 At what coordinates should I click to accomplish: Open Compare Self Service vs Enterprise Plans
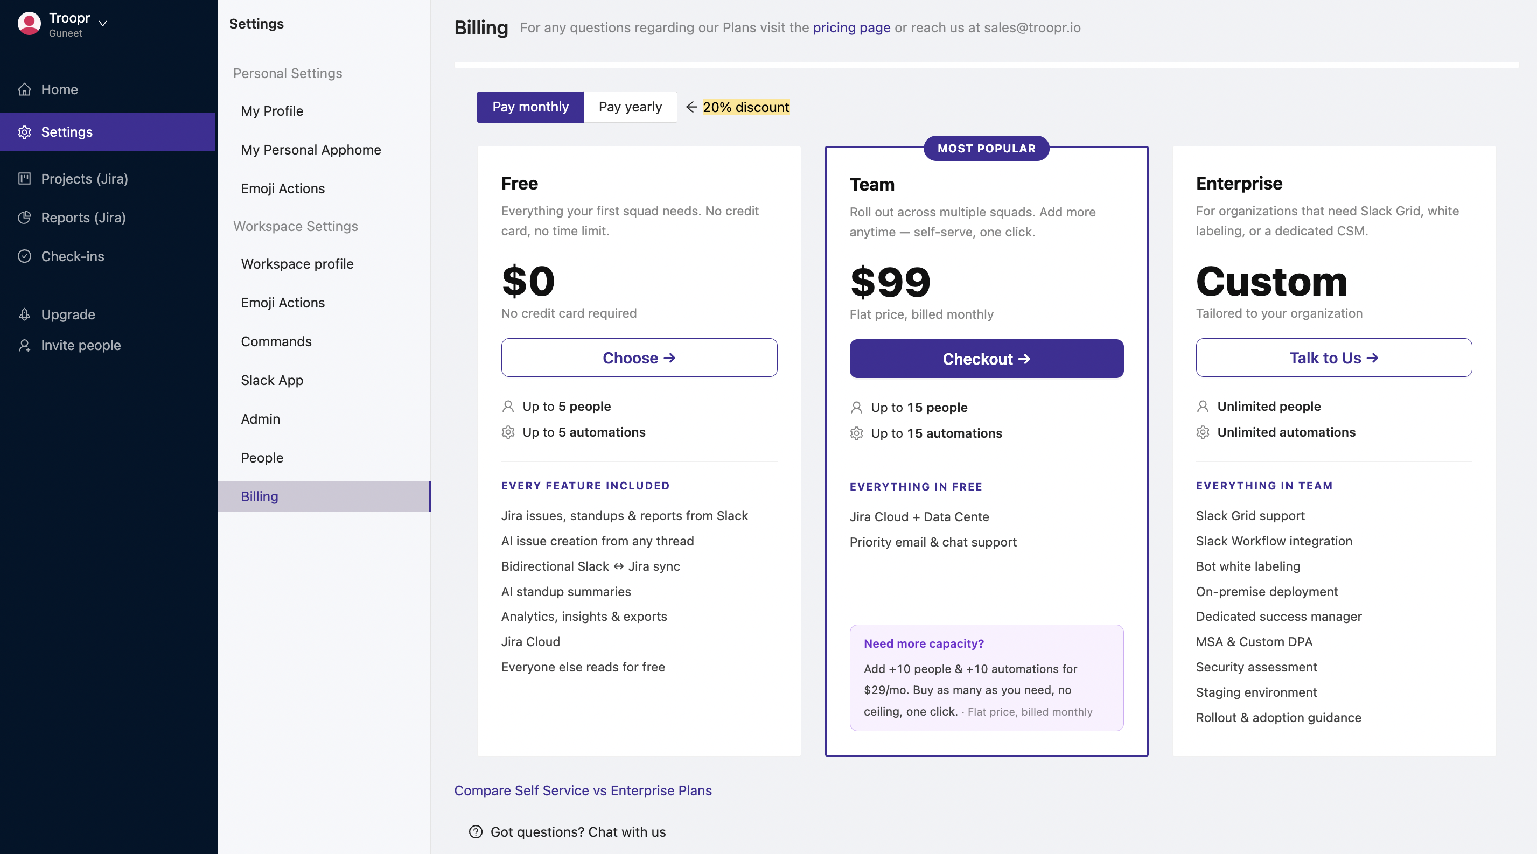click(x=583, y=790)
